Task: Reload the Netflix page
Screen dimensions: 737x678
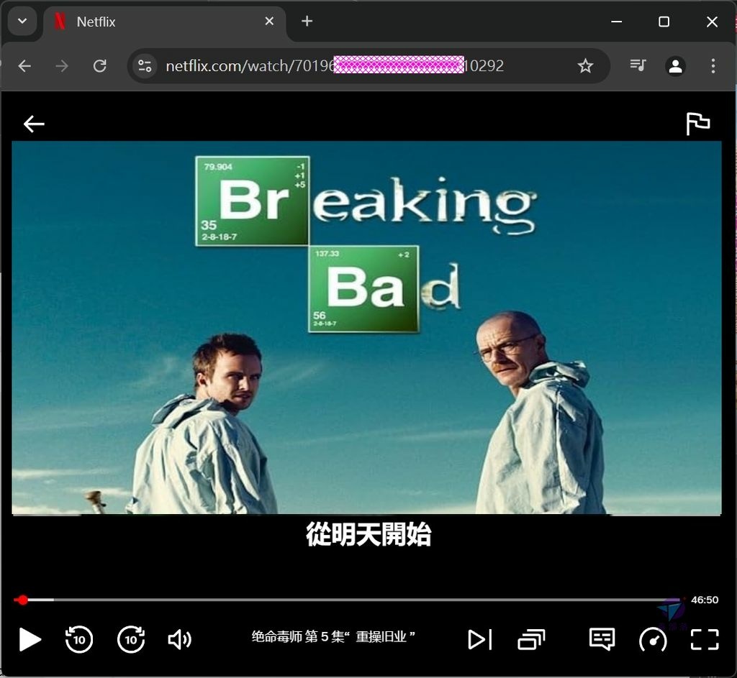Action: click(x=99, y=65)
